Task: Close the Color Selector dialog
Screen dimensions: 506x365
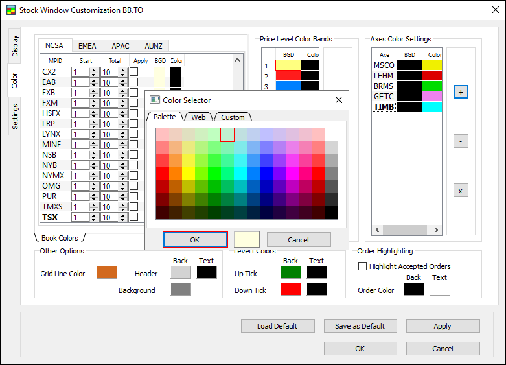Action: 338,100
